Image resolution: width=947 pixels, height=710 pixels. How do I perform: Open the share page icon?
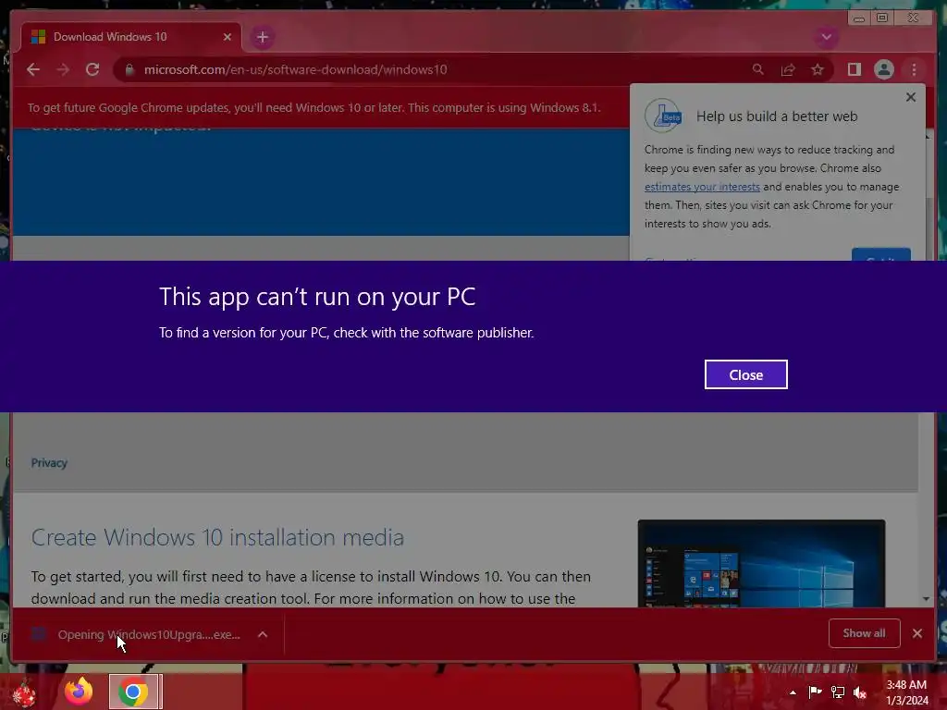point(788,69)
